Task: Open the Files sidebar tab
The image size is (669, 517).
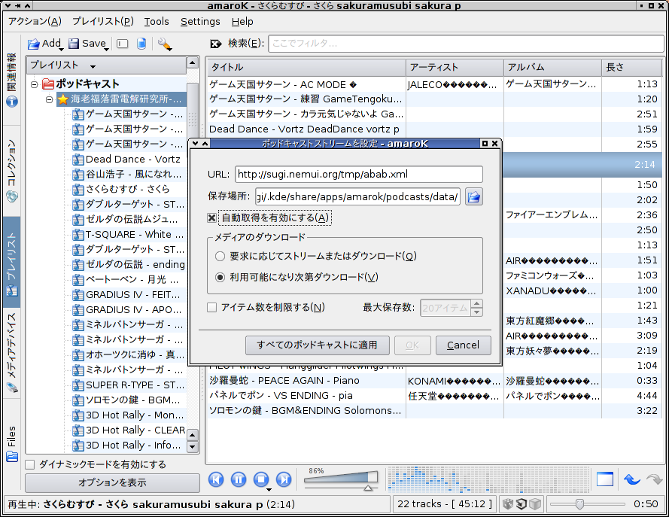Action: [11, 444]
